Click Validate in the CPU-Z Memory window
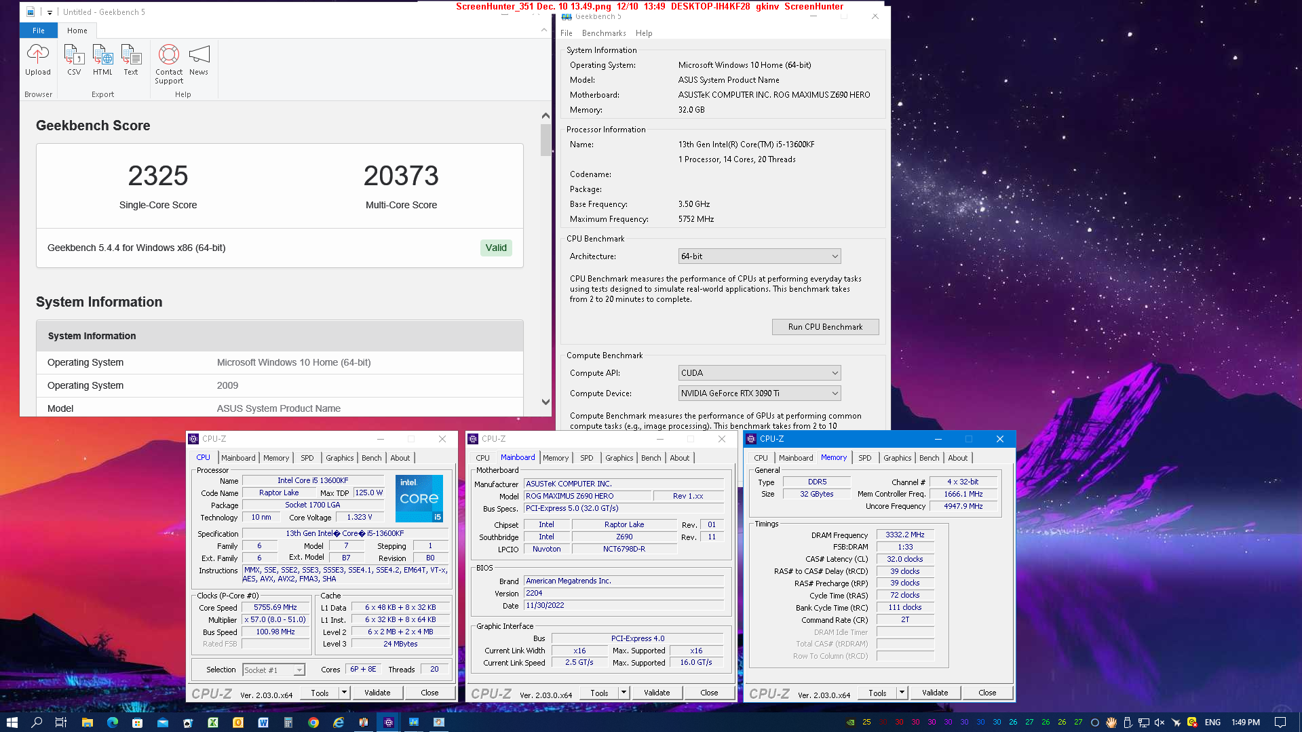Screen dimensions: 1302x732 [x=935, y=693]
